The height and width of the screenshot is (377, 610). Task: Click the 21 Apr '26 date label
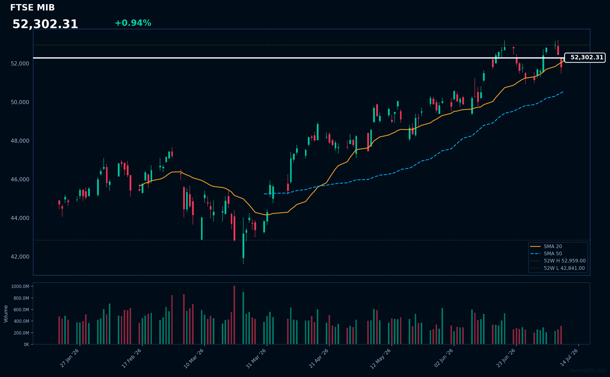point(319,358)
